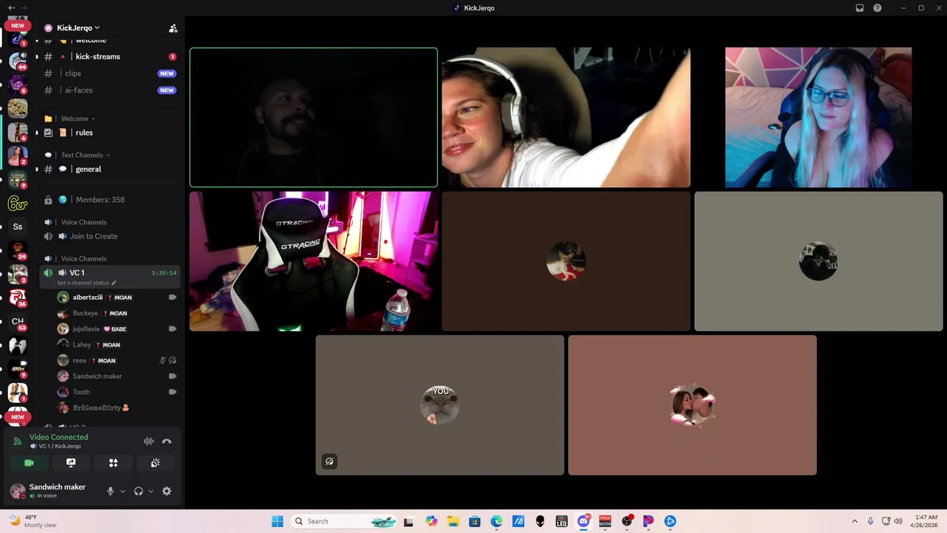This screenshot has height=533, width=947.
Task: Open File Explorer from the taskbar
Action: (453, 521)
